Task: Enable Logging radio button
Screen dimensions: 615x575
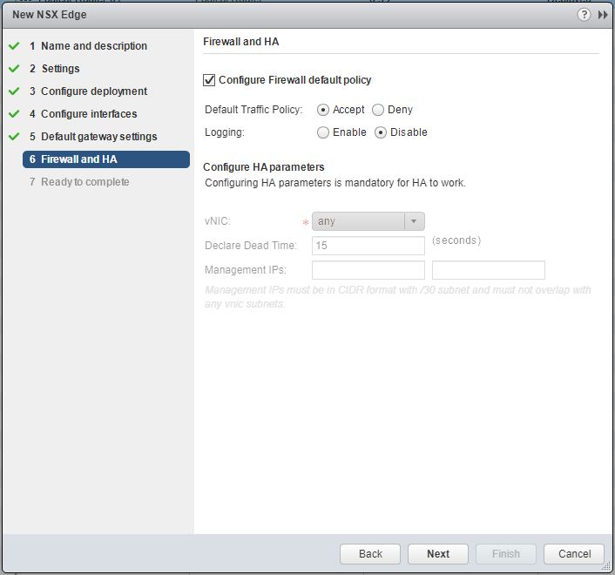Action: point(323,132)
